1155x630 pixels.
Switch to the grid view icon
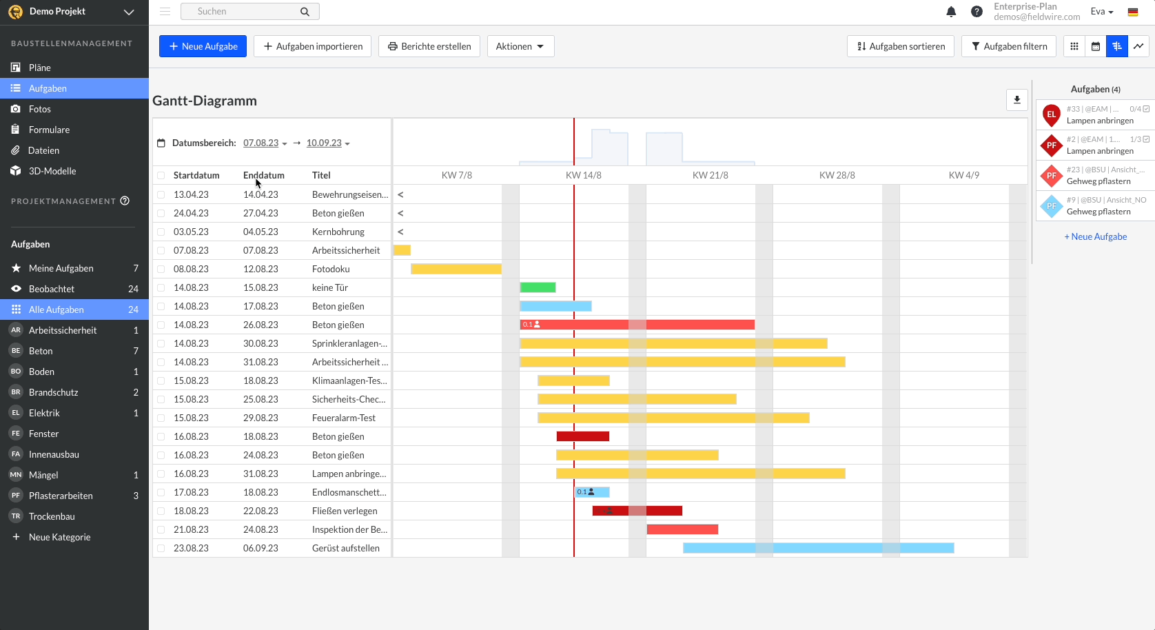tap(1074, 46)
